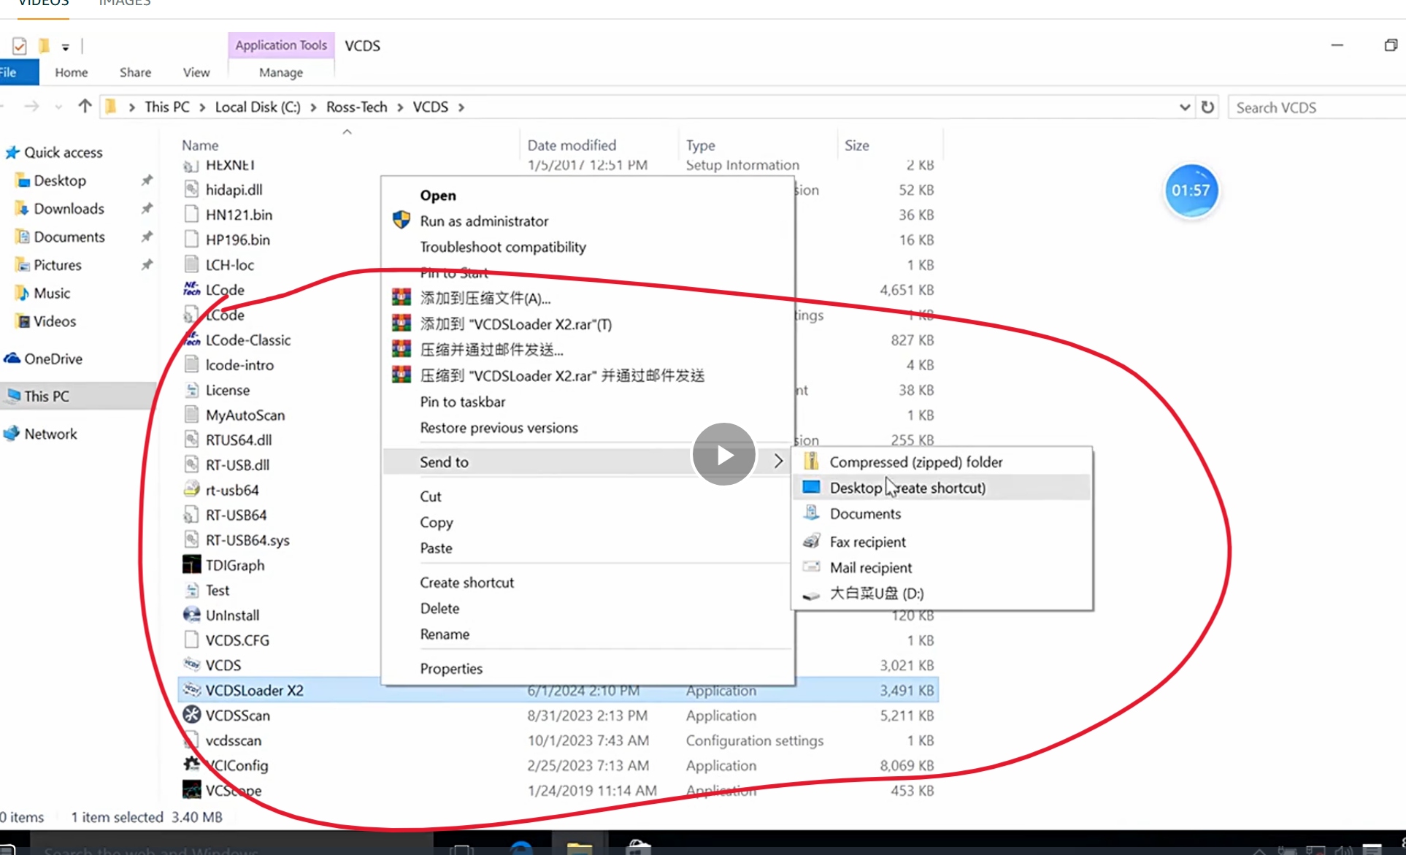Click the WinRAR icon beside 压缩并通过邮件发送...

(402, 349)
